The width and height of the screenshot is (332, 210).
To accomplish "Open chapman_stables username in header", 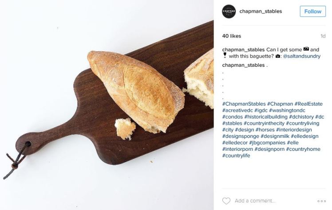I will point(261,11).
